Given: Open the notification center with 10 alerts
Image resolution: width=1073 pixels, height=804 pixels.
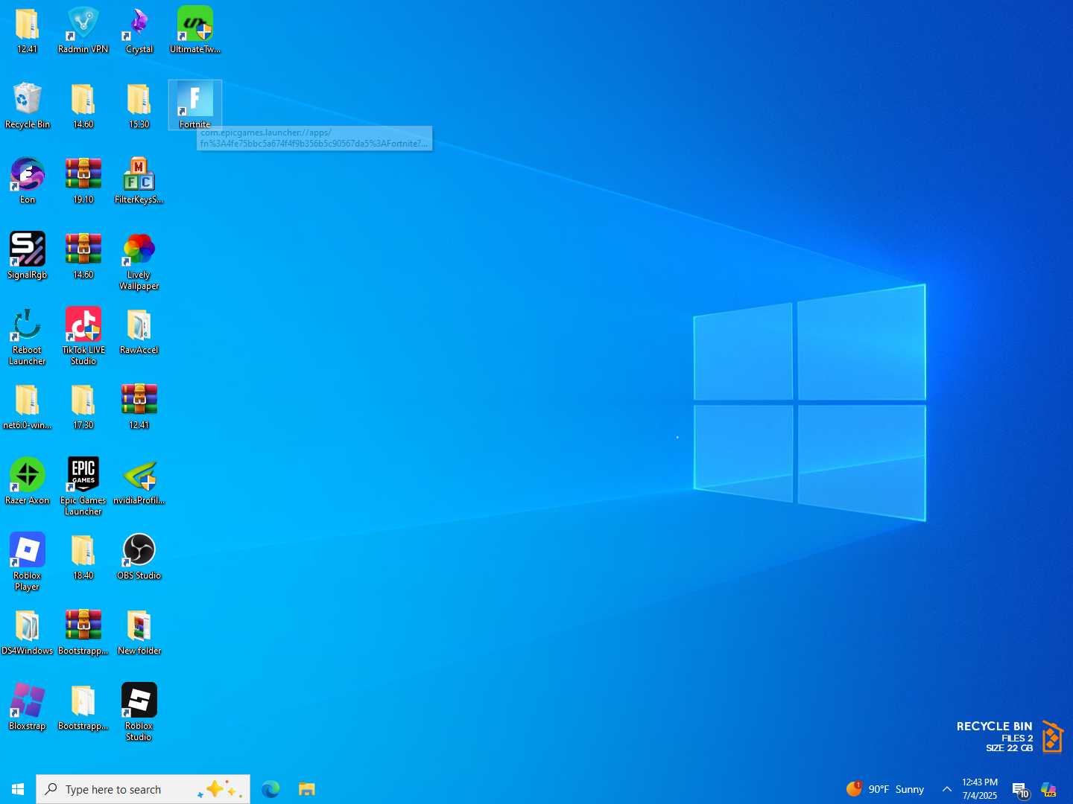Looking at the screenshot, I should pos(1021,790).
